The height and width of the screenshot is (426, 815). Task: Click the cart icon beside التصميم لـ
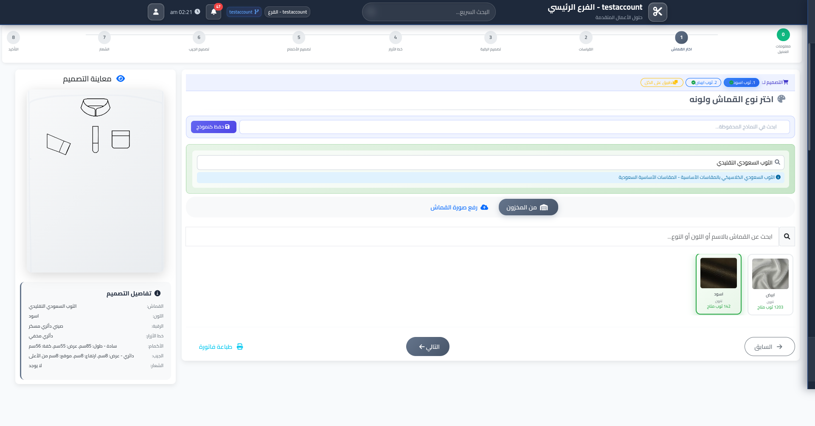(x=786, y=82)
